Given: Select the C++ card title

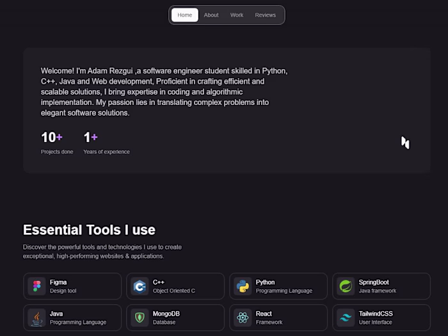Looking at the screenshot, I should point(159,282).
